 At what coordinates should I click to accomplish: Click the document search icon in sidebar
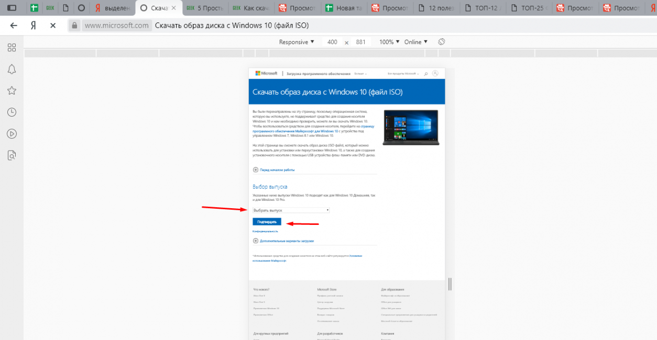pyautogui.click(x=12, y=155)
